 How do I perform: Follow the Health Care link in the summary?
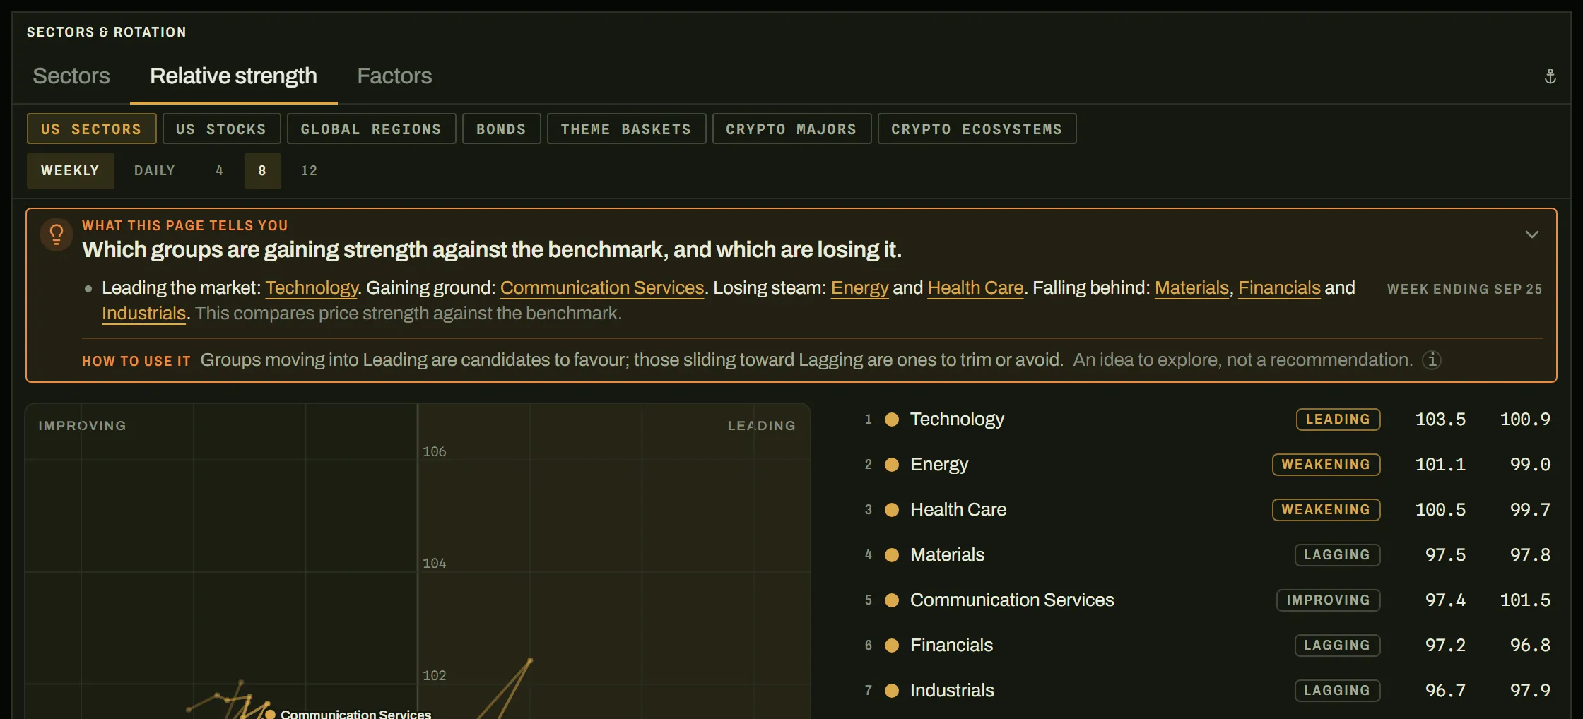point(975,288)
